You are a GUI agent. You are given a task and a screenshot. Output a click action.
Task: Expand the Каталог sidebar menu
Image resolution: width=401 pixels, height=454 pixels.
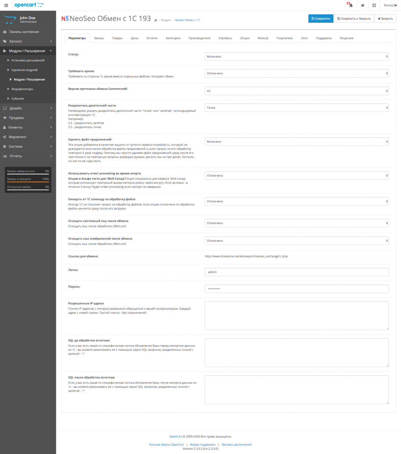coord(28,41)
